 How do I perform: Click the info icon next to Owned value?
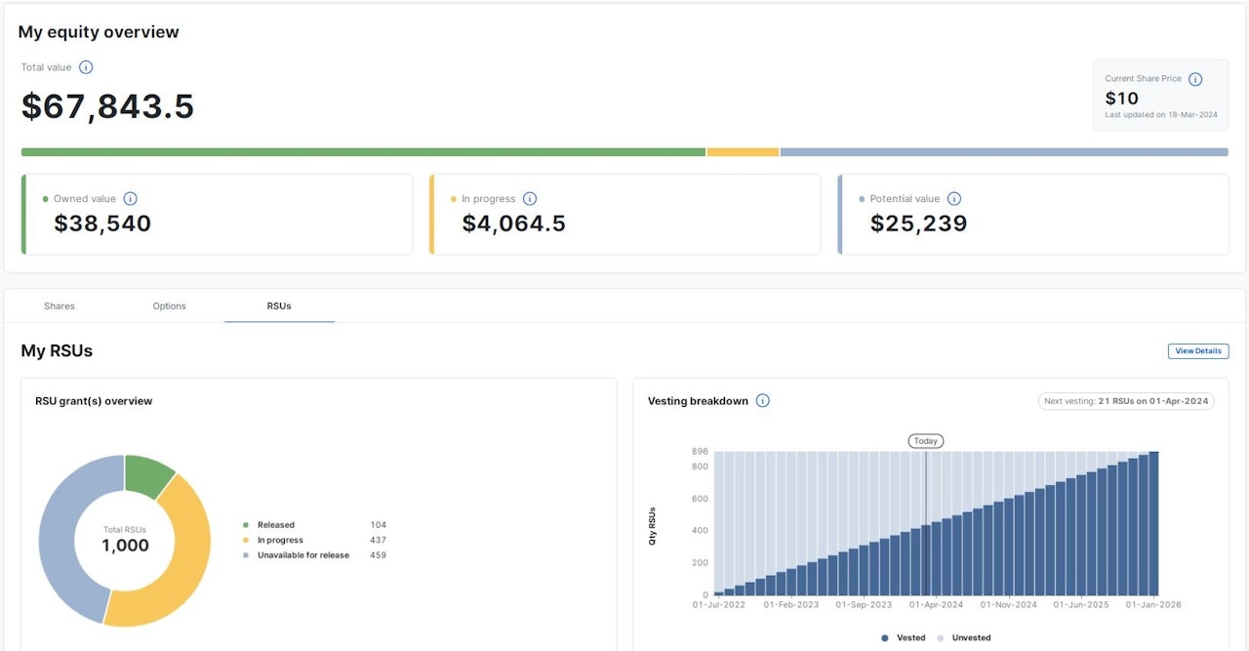click(130, 199)
